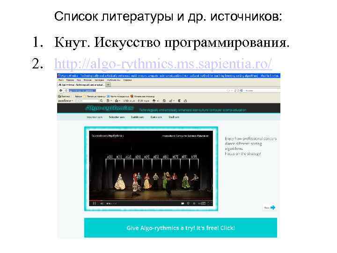Viewport: 337px width, 253px height.
Task: Go to the Shell sort page
Action: point(174,117)
